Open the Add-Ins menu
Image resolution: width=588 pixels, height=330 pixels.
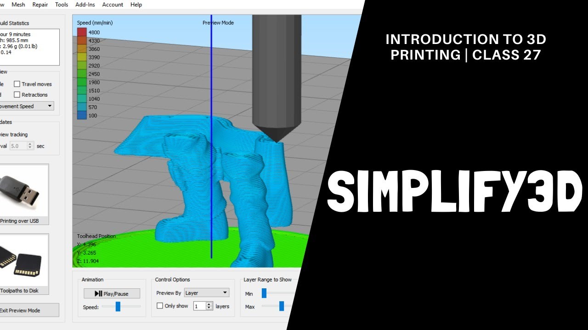[85, 5]
